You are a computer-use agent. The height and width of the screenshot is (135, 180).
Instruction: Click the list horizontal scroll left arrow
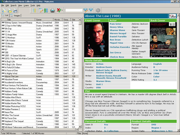2,129
